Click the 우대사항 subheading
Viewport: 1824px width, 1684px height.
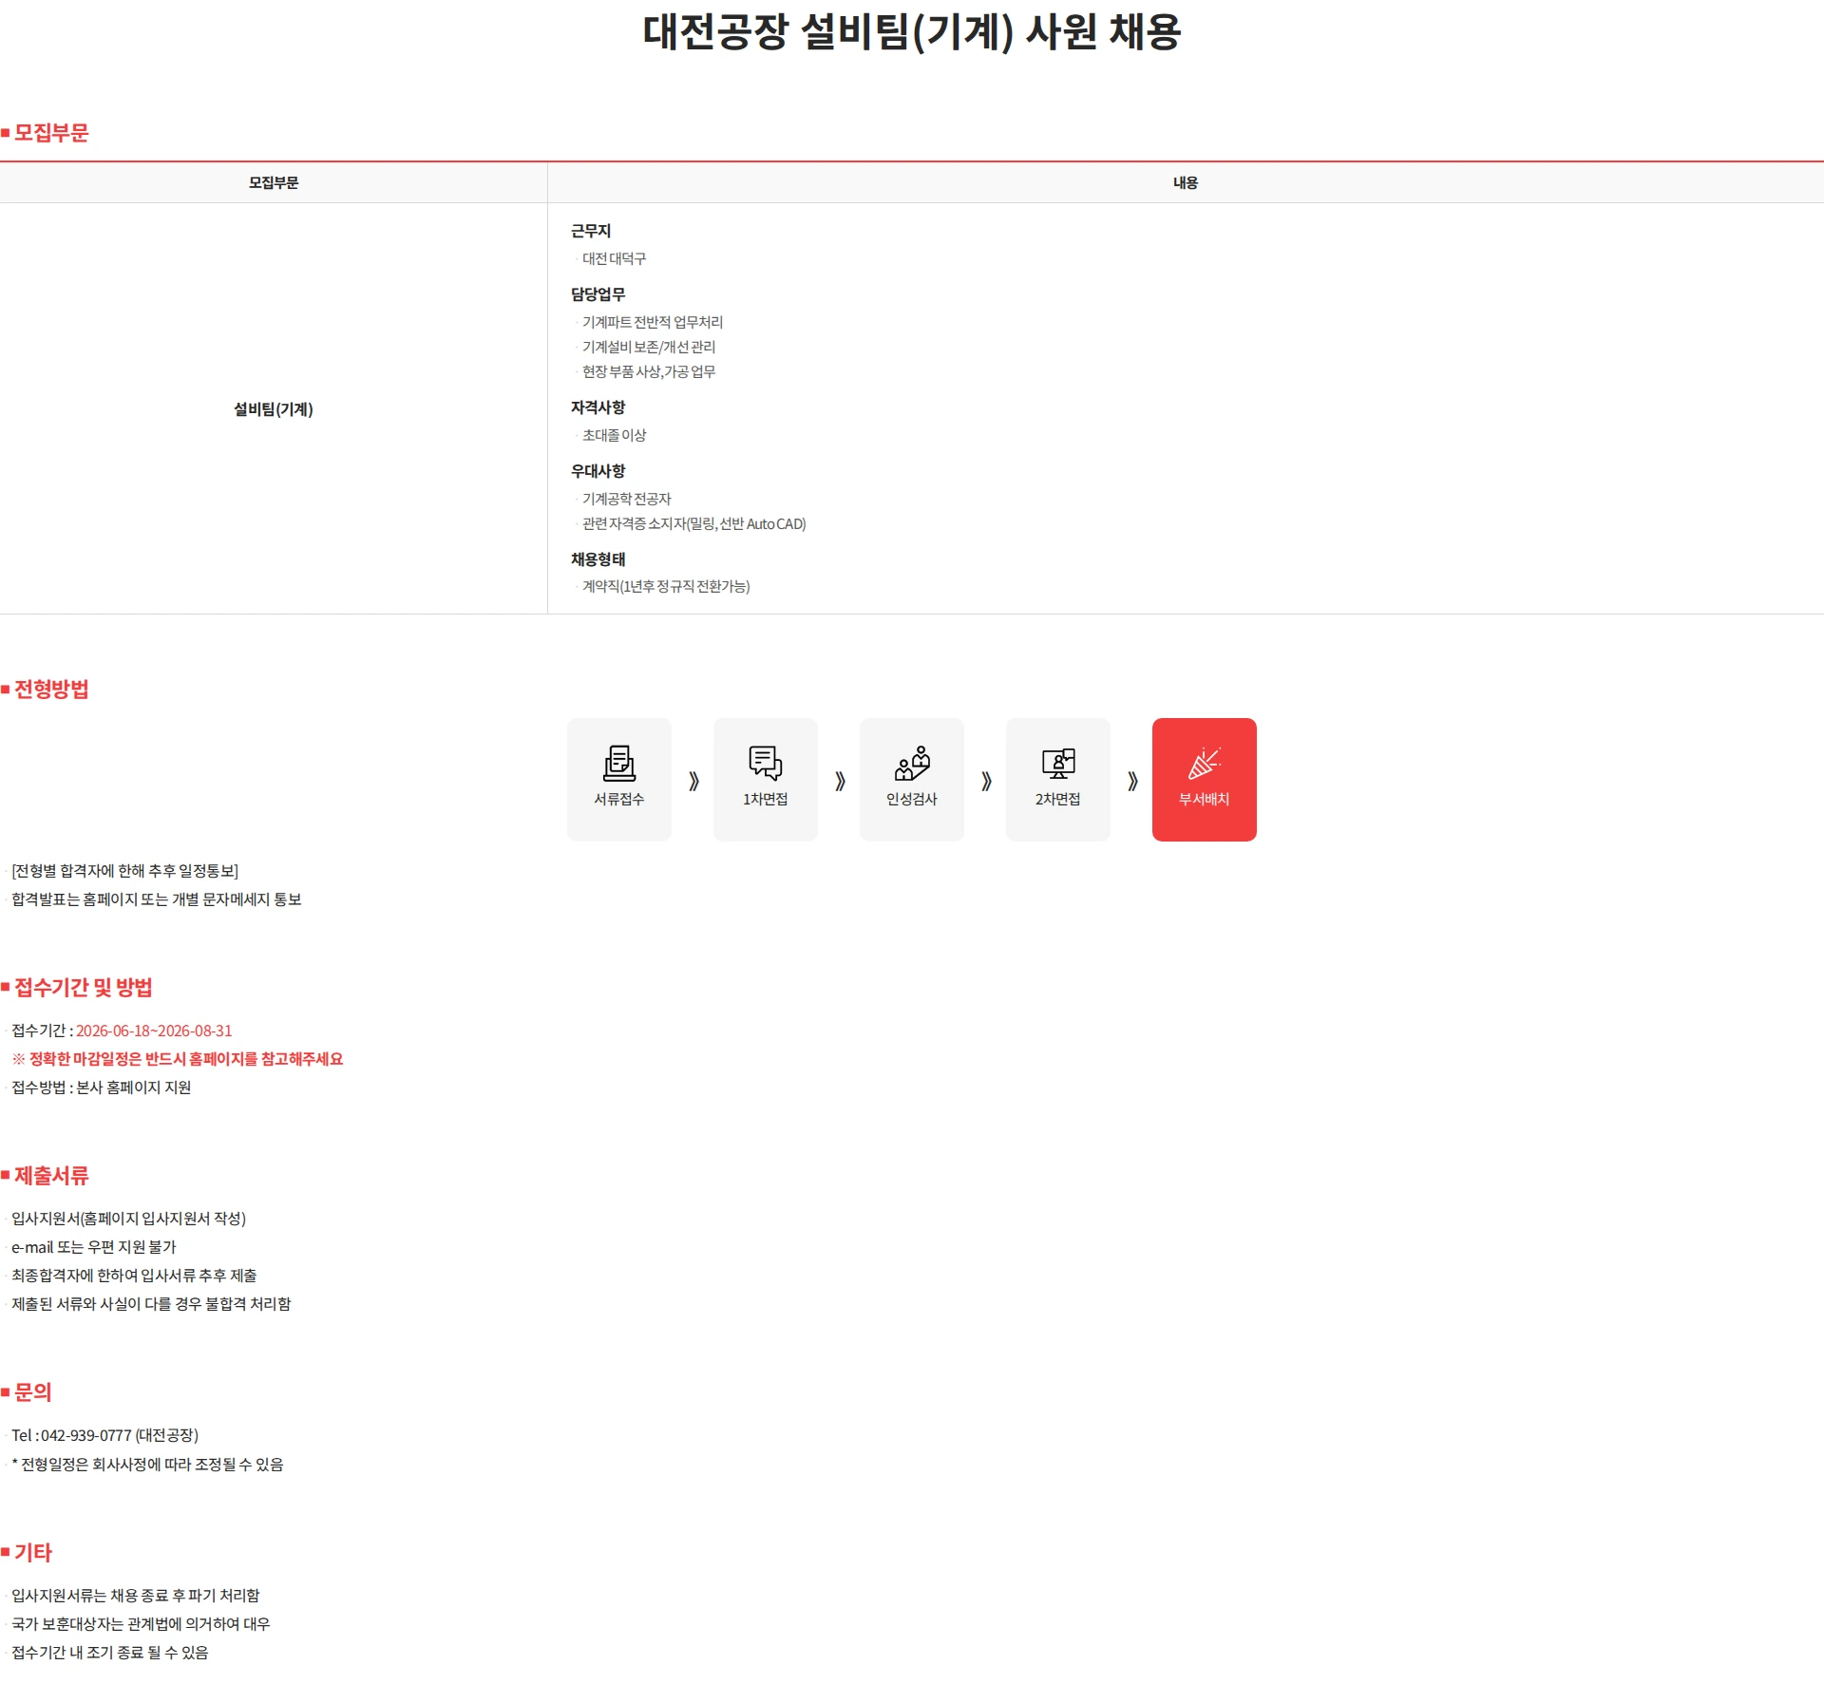click(x=598, y=471)
